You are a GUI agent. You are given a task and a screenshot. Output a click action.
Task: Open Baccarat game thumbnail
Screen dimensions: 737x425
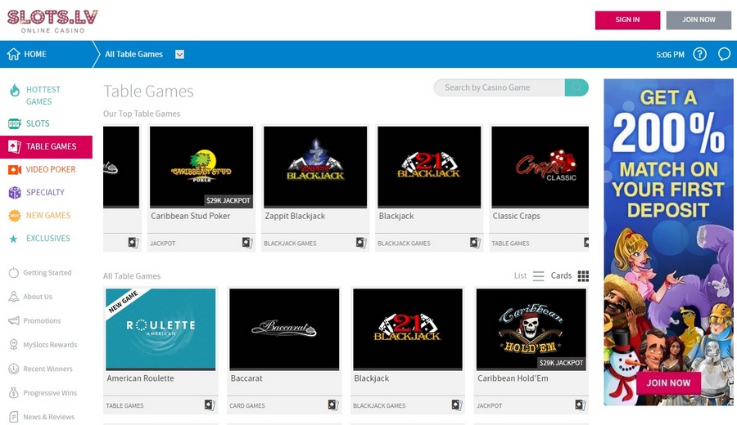tap(284, 329)
